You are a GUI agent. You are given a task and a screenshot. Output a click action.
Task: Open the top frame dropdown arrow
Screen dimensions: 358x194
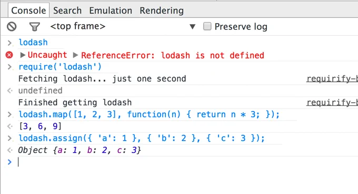click(193, 27)
